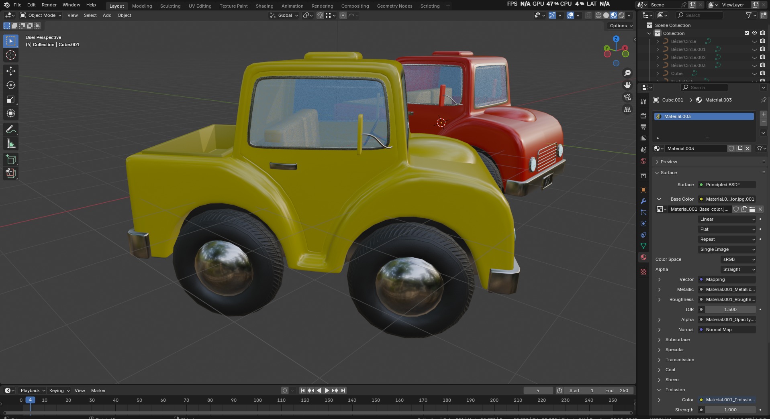Open the Render menu

coord(49,5)
